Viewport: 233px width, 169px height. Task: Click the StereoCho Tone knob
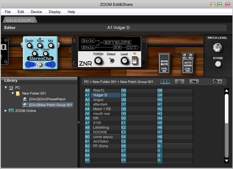click(34, 53)
